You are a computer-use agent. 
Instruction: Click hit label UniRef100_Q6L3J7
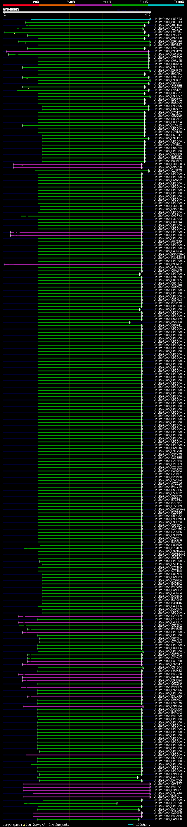tap(168, 135)
